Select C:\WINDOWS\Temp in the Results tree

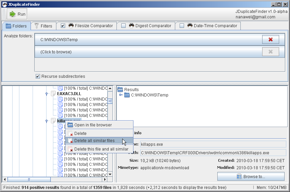pos(150,95)
